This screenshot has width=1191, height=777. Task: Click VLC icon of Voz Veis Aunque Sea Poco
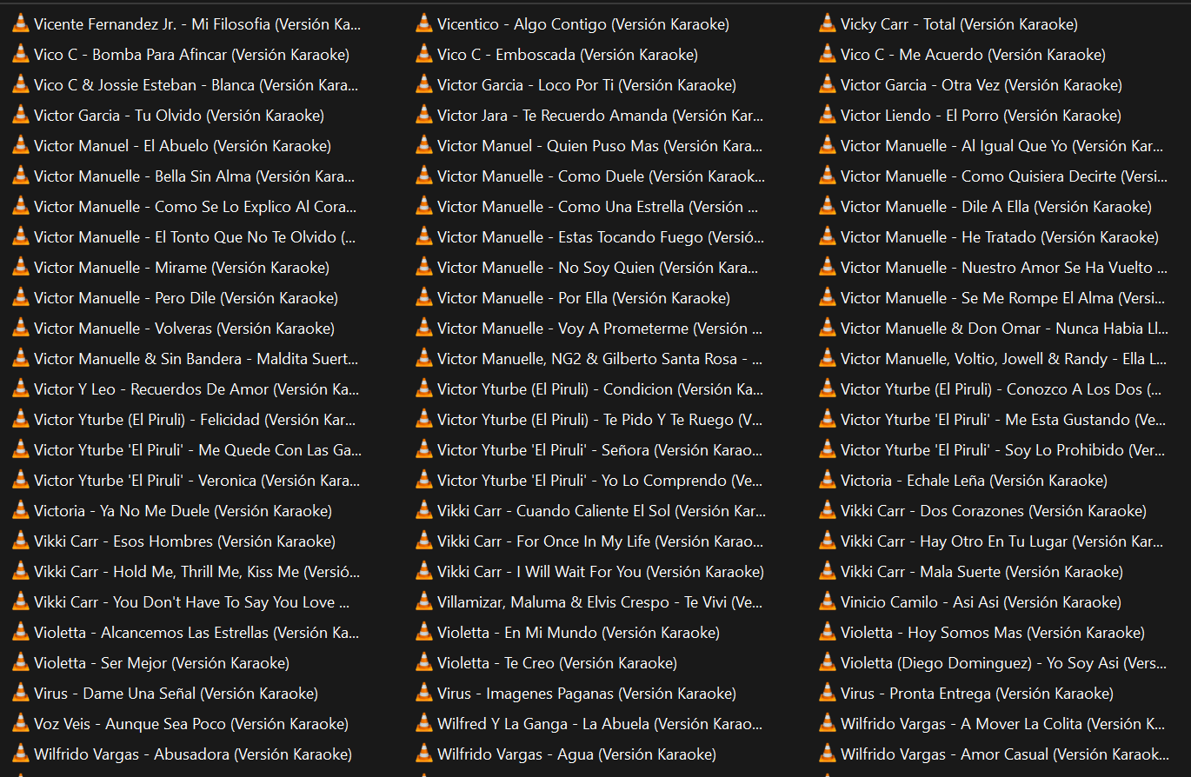click(x=21, y=723)
